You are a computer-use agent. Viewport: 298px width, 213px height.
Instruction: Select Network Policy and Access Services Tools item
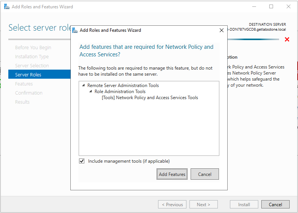tap(150, 98)
